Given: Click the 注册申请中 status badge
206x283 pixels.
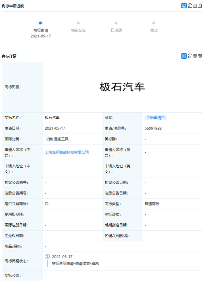Looking at the screenshot, I should (x=156, y=118).
